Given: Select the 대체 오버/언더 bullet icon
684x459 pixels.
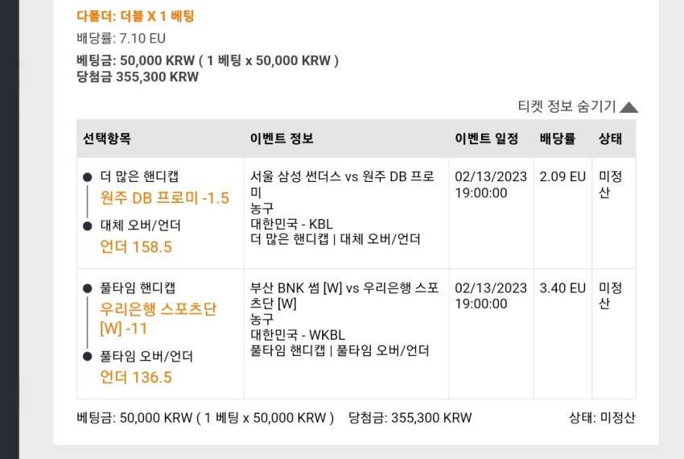Looking at the screenshot, I should (x=87, y=225).
